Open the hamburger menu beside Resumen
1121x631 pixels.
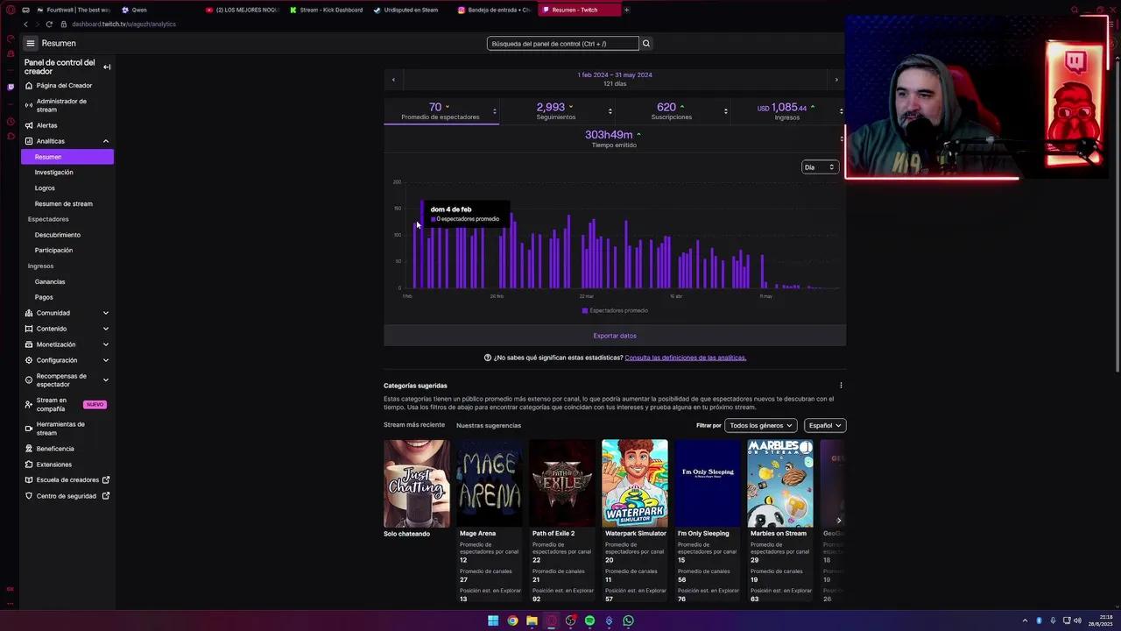tap(31, 43)
